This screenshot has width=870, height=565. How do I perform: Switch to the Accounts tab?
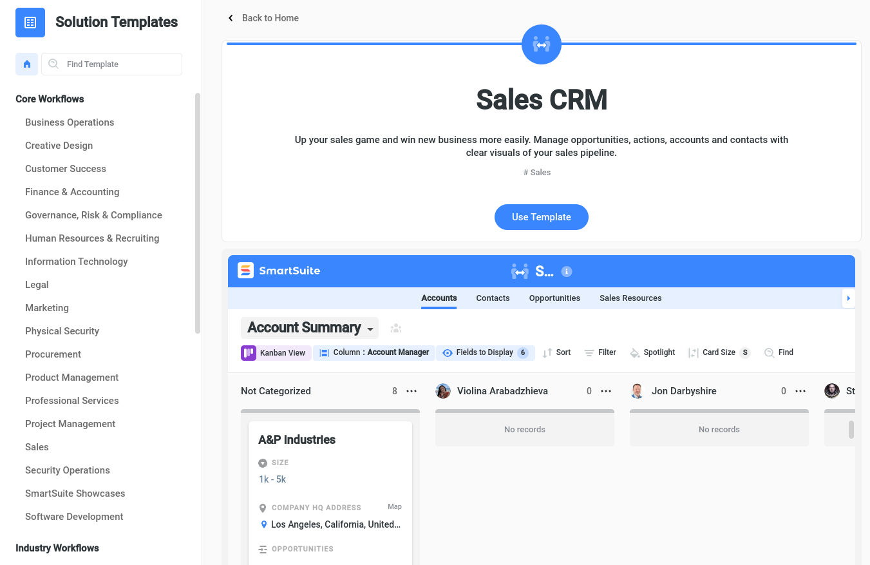(439, 298)
